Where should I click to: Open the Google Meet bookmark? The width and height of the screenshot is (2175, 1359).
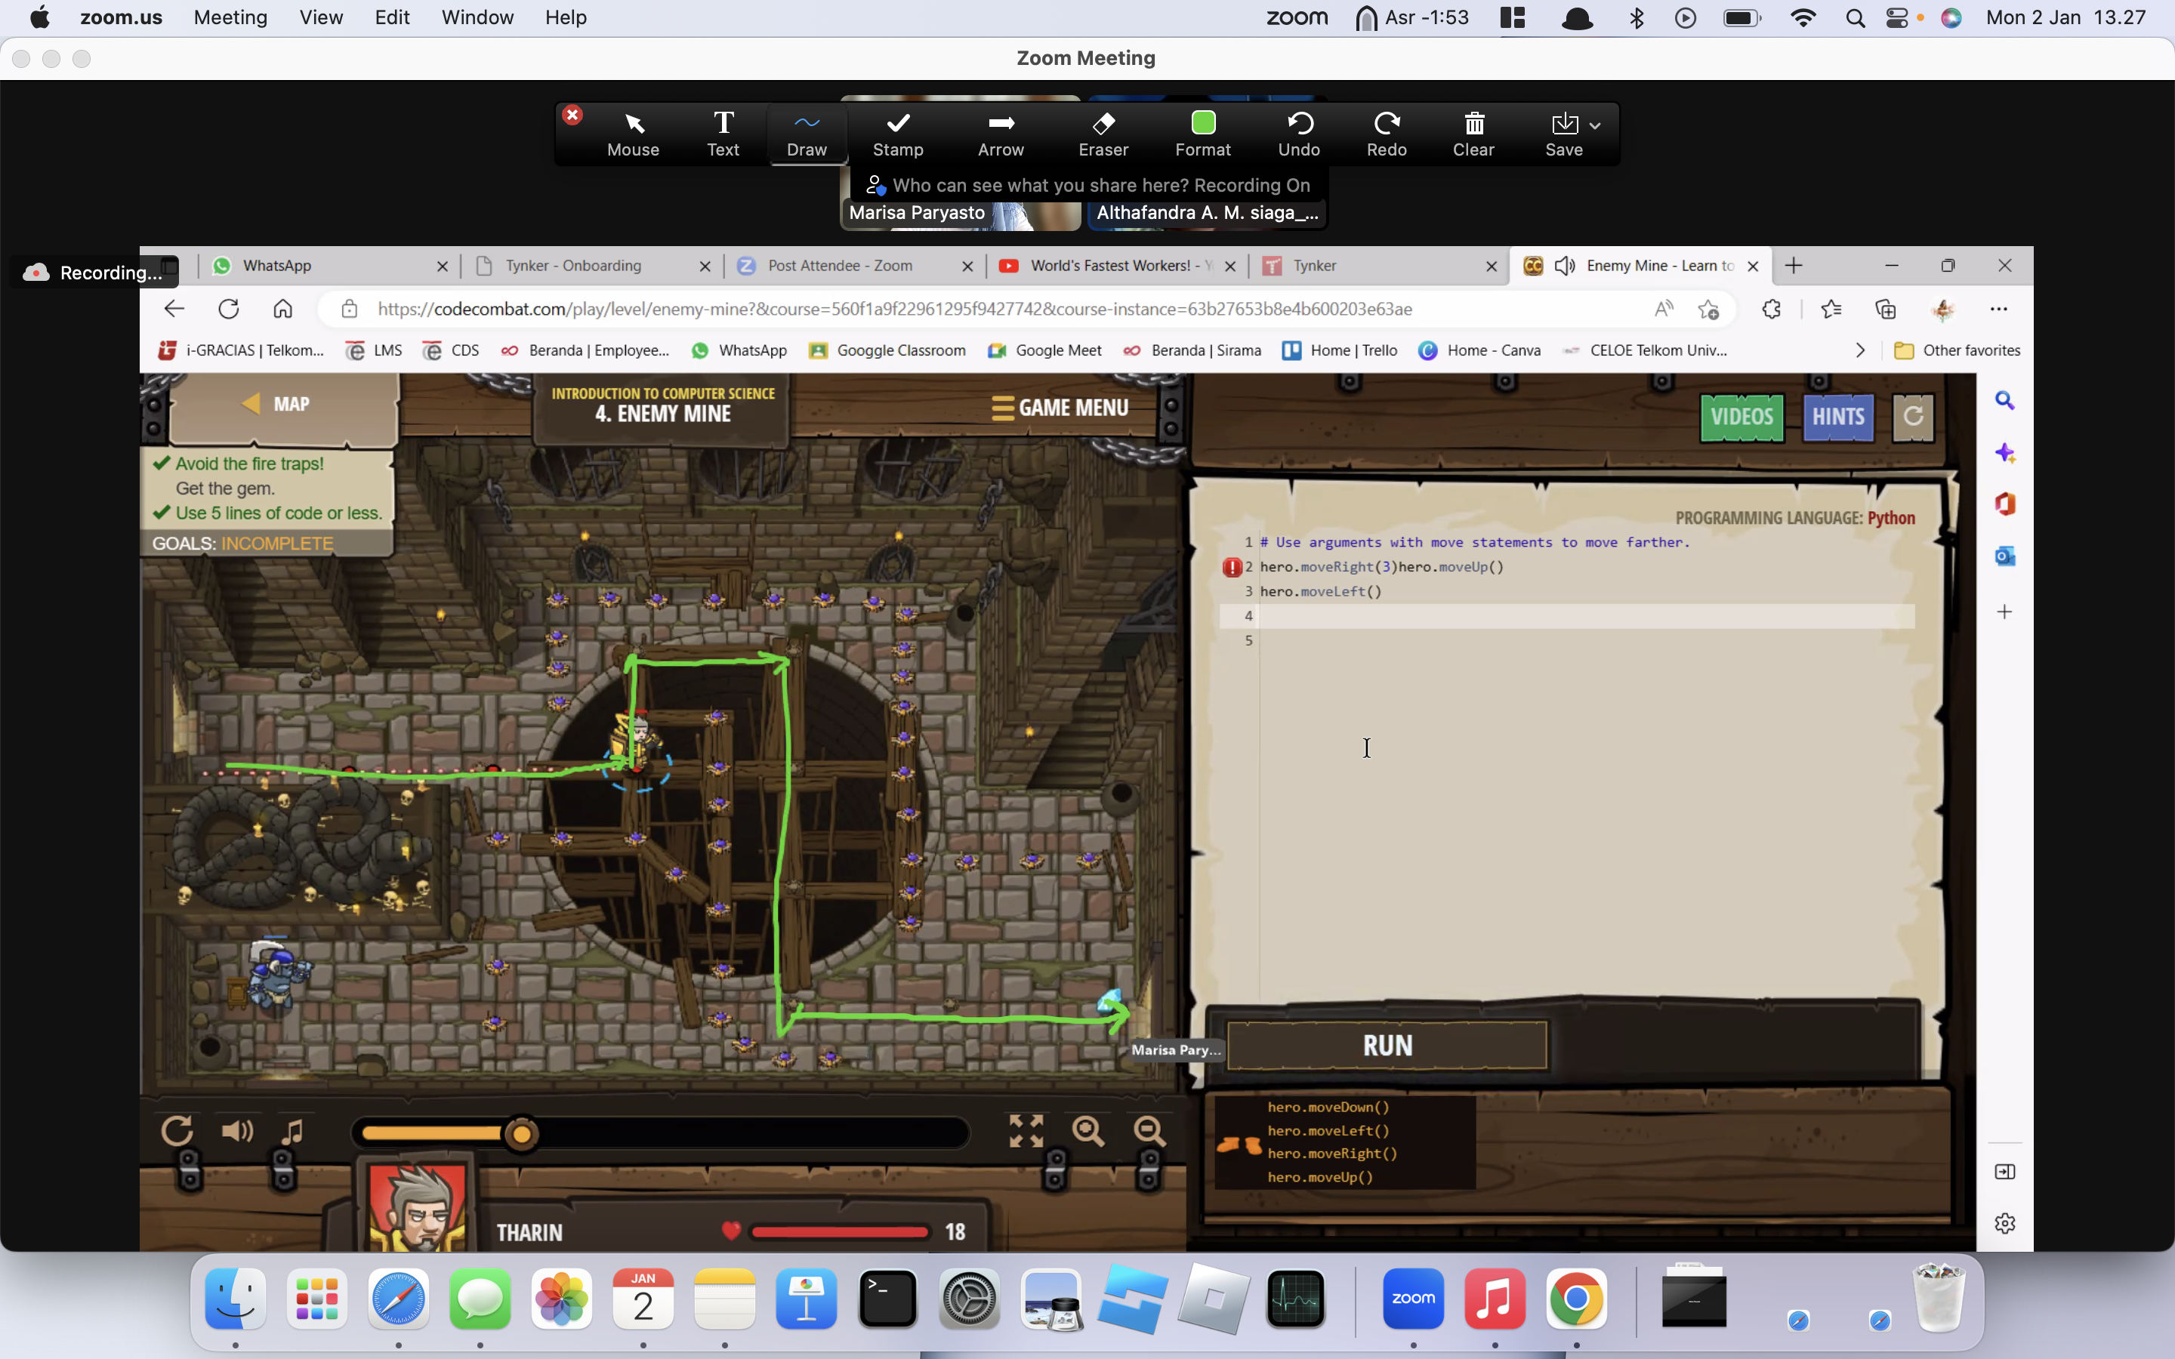(1044, 350)
